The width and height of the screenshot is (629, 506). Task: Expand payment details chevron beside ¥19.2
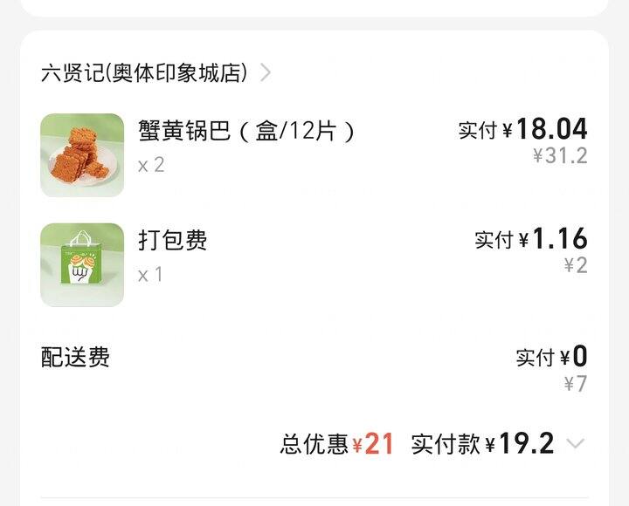(x=575, y=444)
